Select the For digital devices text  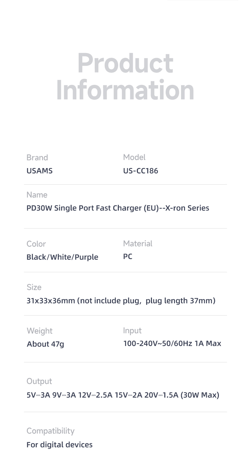click(60, 445)
